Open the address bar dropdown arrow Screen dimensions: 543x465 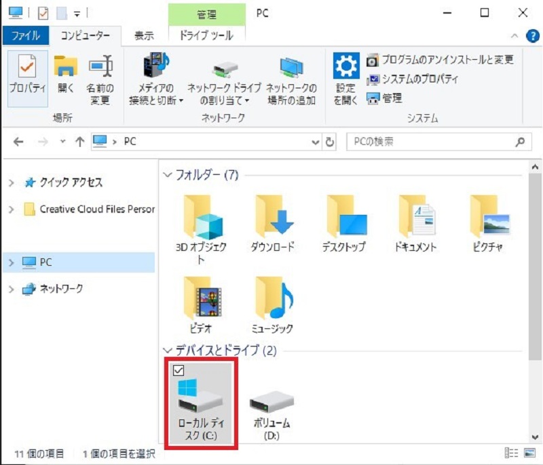314,141
